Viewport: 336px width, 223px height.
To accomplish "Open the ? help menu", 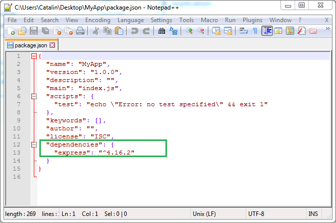I will click(300, 20).
